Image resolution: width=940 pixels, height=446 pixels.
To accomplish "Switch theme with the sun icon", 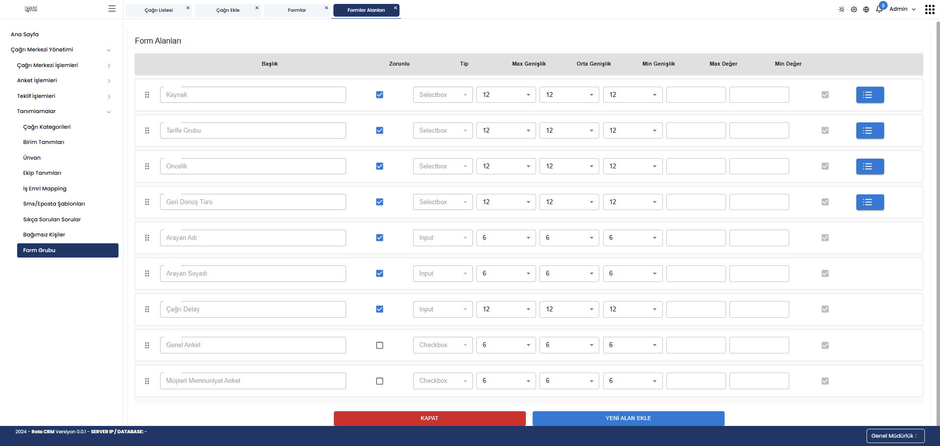I will coord(842,9).
